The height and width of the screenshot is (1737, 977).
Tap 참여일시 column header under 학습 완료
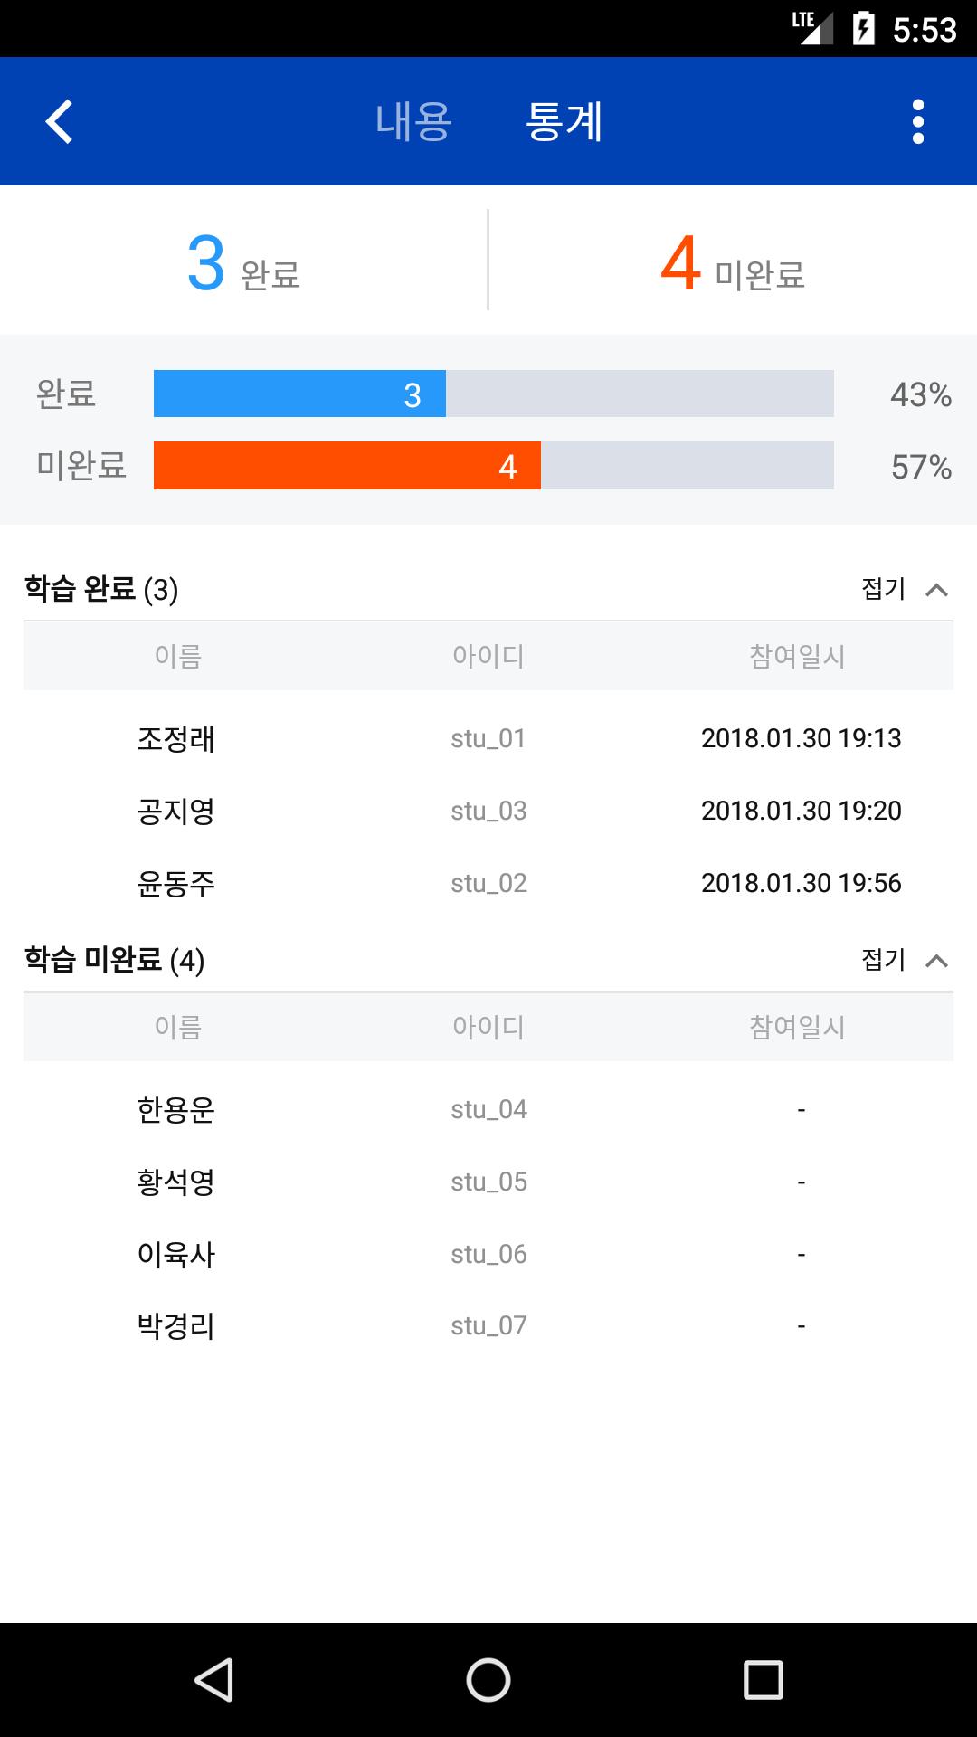(x=797, y=656)
